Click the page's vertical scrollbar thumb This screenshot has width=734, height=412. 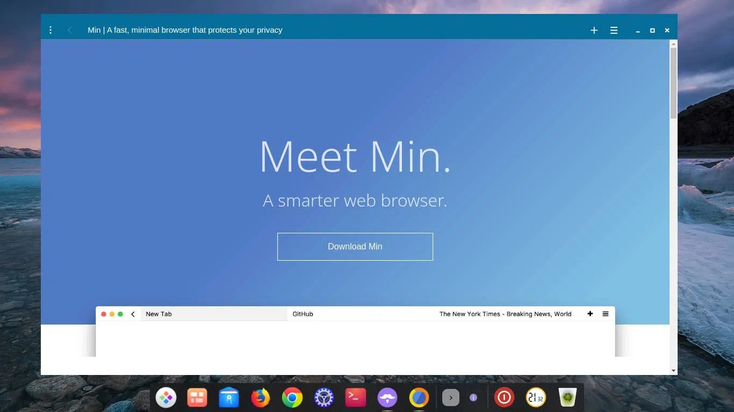(x=673, y=83)
